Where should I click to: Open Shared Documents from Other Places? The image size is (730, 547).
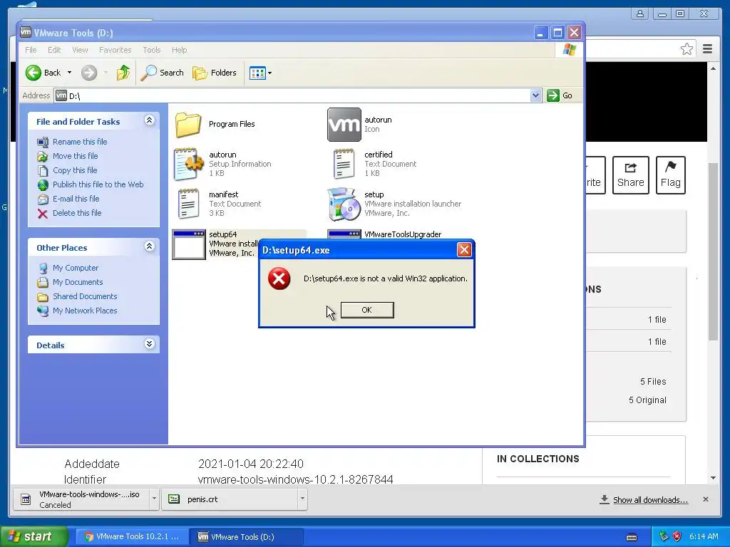click(85, 296)
